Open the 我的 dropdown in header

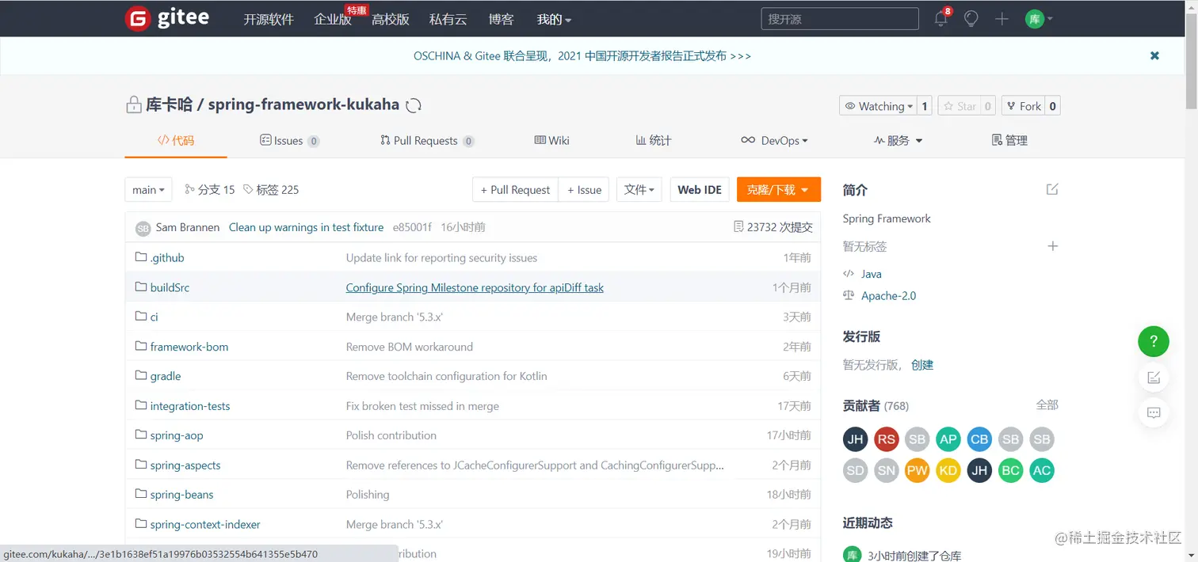[x=554, y=20]
